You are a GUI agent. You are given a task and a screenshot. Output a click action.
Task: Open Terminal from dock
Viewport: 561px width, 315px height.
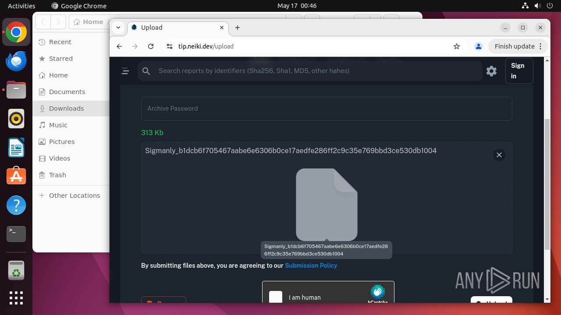click(x=16, y=234)
